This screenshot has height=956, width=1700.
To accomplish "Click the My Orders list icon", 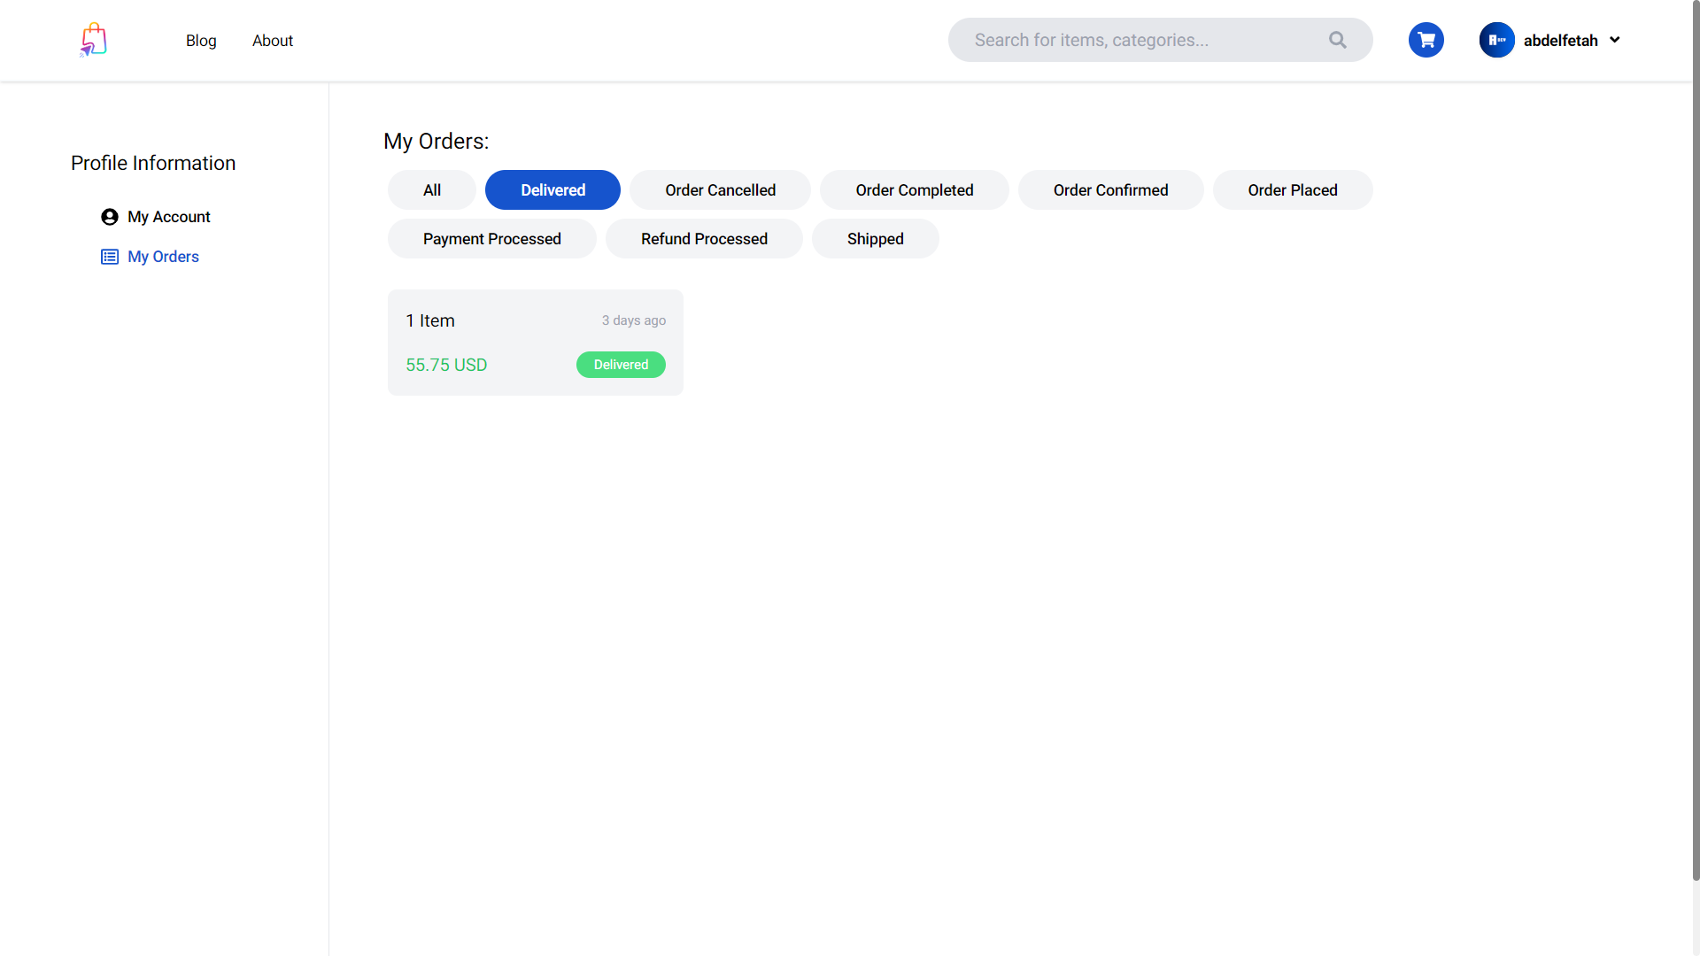I will click(x=110, y=257).
